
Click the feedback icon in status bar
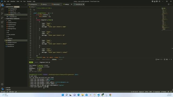tap(168, 92)
